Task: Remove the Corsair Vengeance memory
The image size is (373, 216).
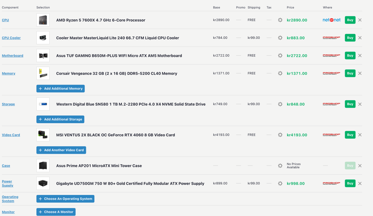Action: pos(360,73)
